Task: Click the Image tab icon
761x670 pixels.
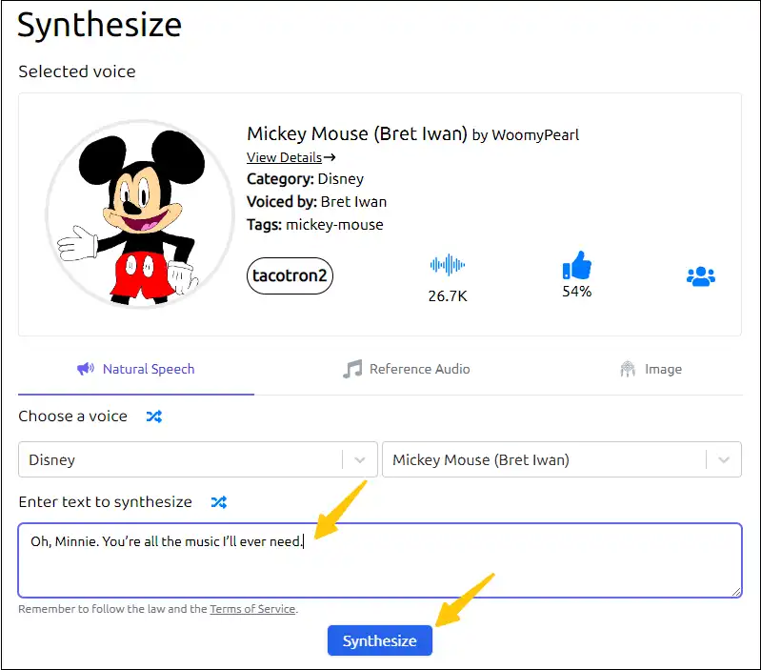Action: pos(628,369)
